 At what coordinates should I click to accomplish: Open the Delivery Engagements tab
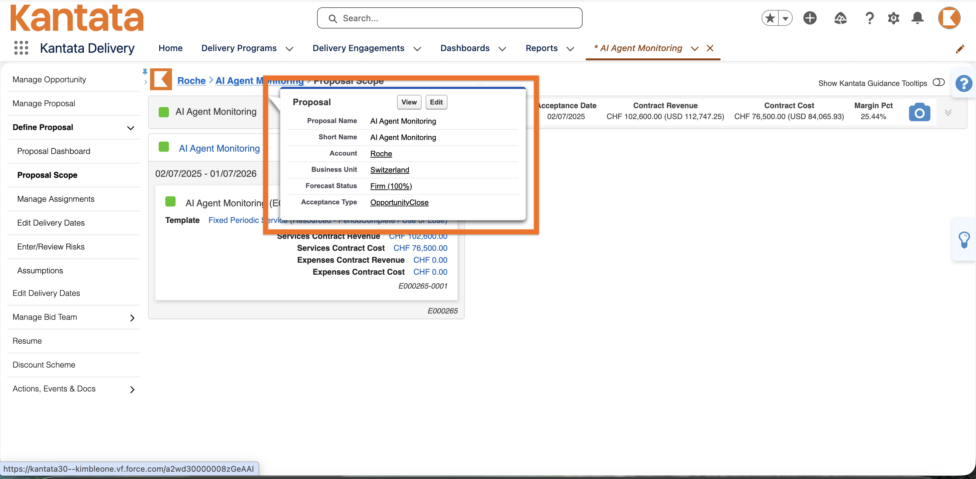click(x=358, y=48)
